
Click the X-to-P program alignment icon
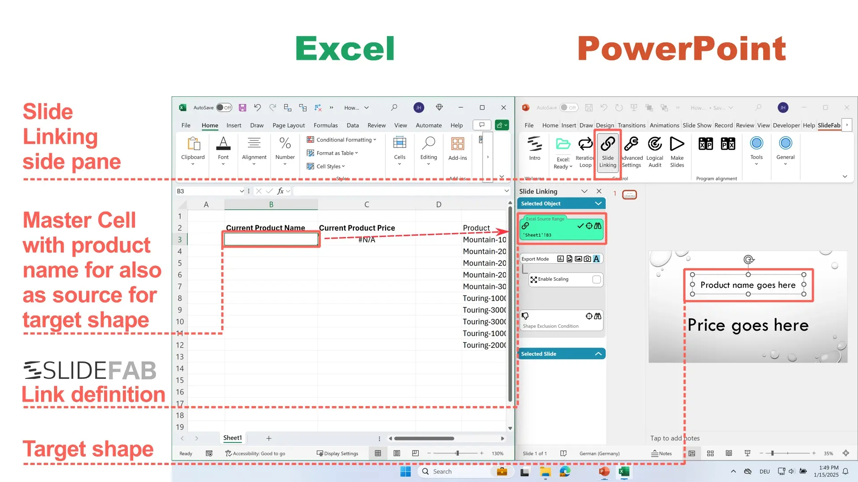706,144
